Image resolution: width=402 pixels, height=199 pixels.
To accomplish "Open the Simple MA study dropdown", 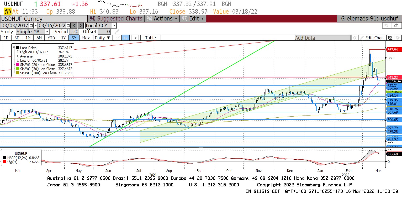I will [x=47, y=32].
